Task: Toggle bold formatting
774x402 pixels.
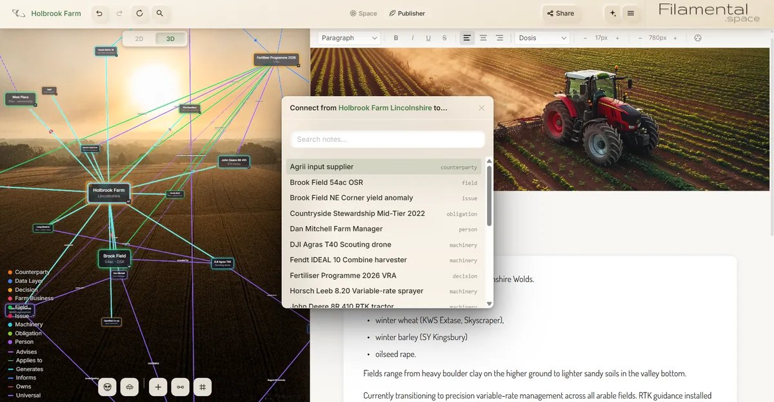Action: pos(396,38)
